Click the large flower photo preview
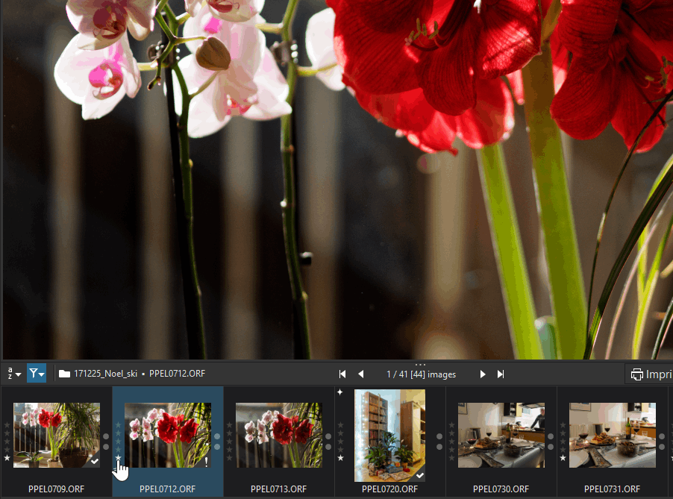 tap(338, 179)
